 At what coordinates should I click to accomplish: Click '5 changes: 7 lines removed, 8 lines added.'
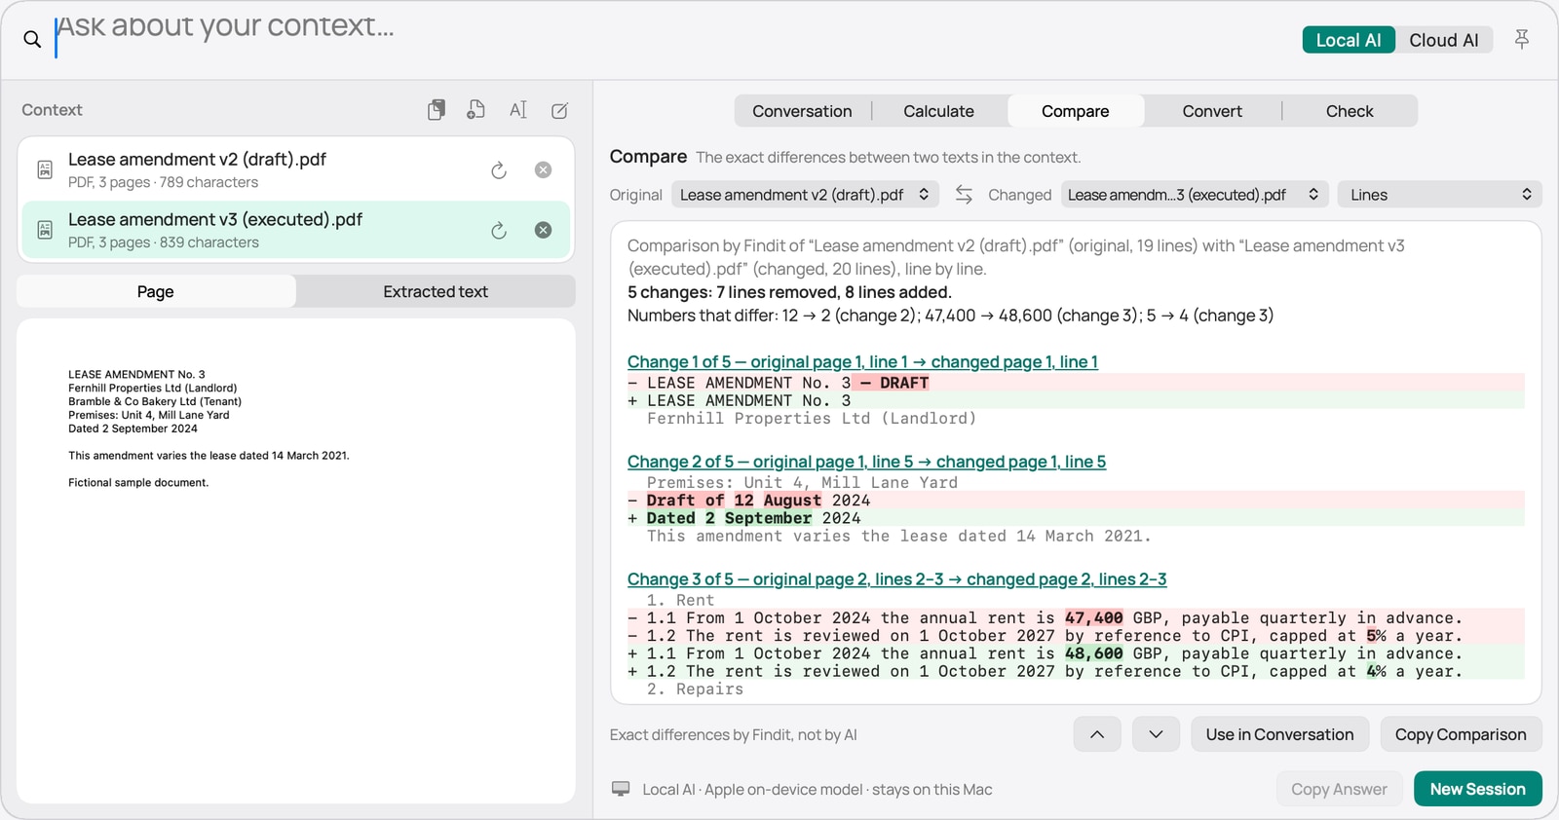(x=789, y=292)
